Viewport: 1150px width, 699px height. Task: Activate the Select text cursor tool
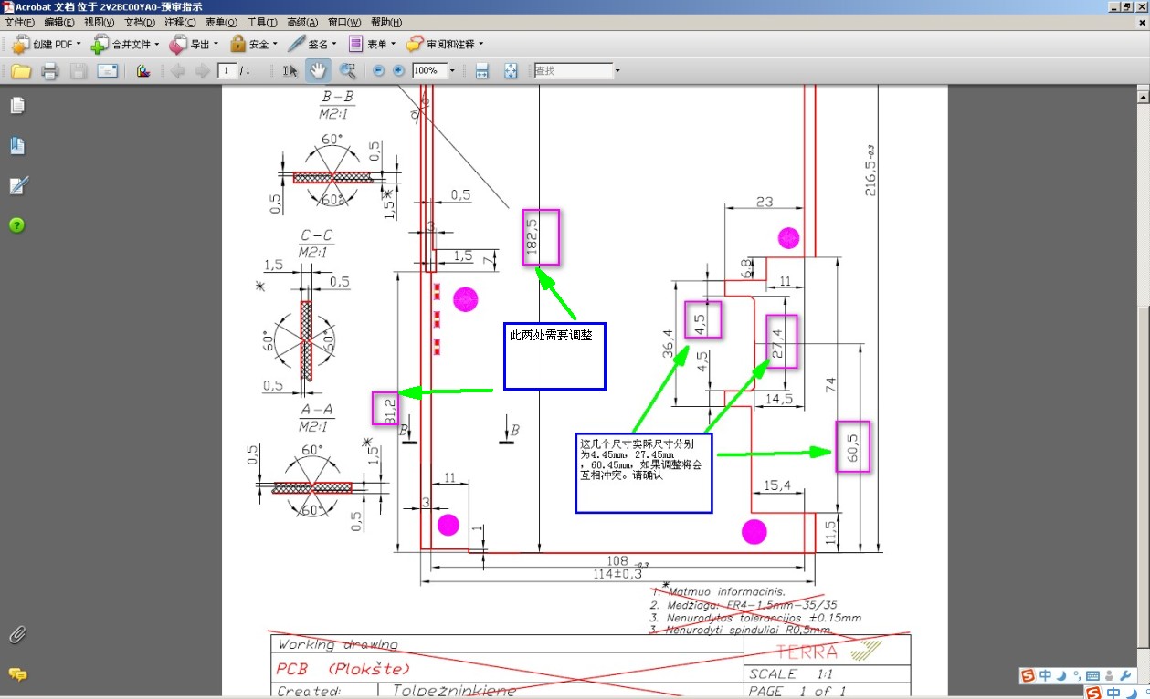290,70
